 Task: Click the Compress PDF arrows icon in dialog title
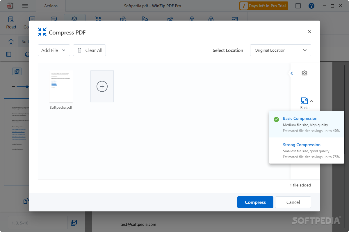pos(42,32)
